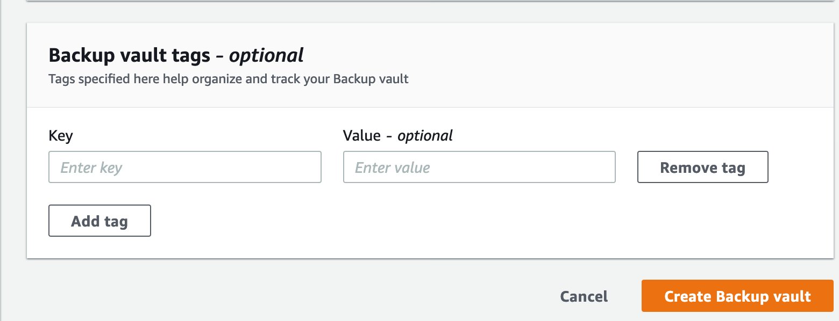839x321 pixels.
Task: Cancel the backup vault creation
Action: click(x=584, y=296)
